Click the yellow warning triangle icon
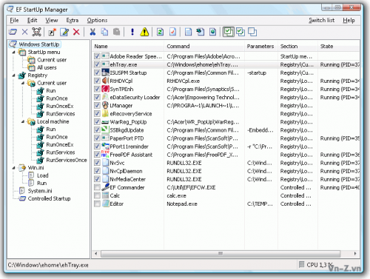Screen dimensions: 370x279 pos(144,32)
